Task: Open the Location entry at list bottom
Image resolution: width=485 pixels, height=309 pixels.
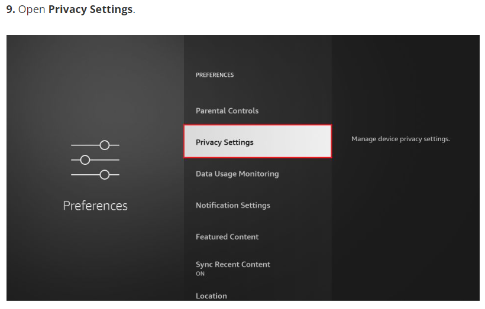Action: 211,295
